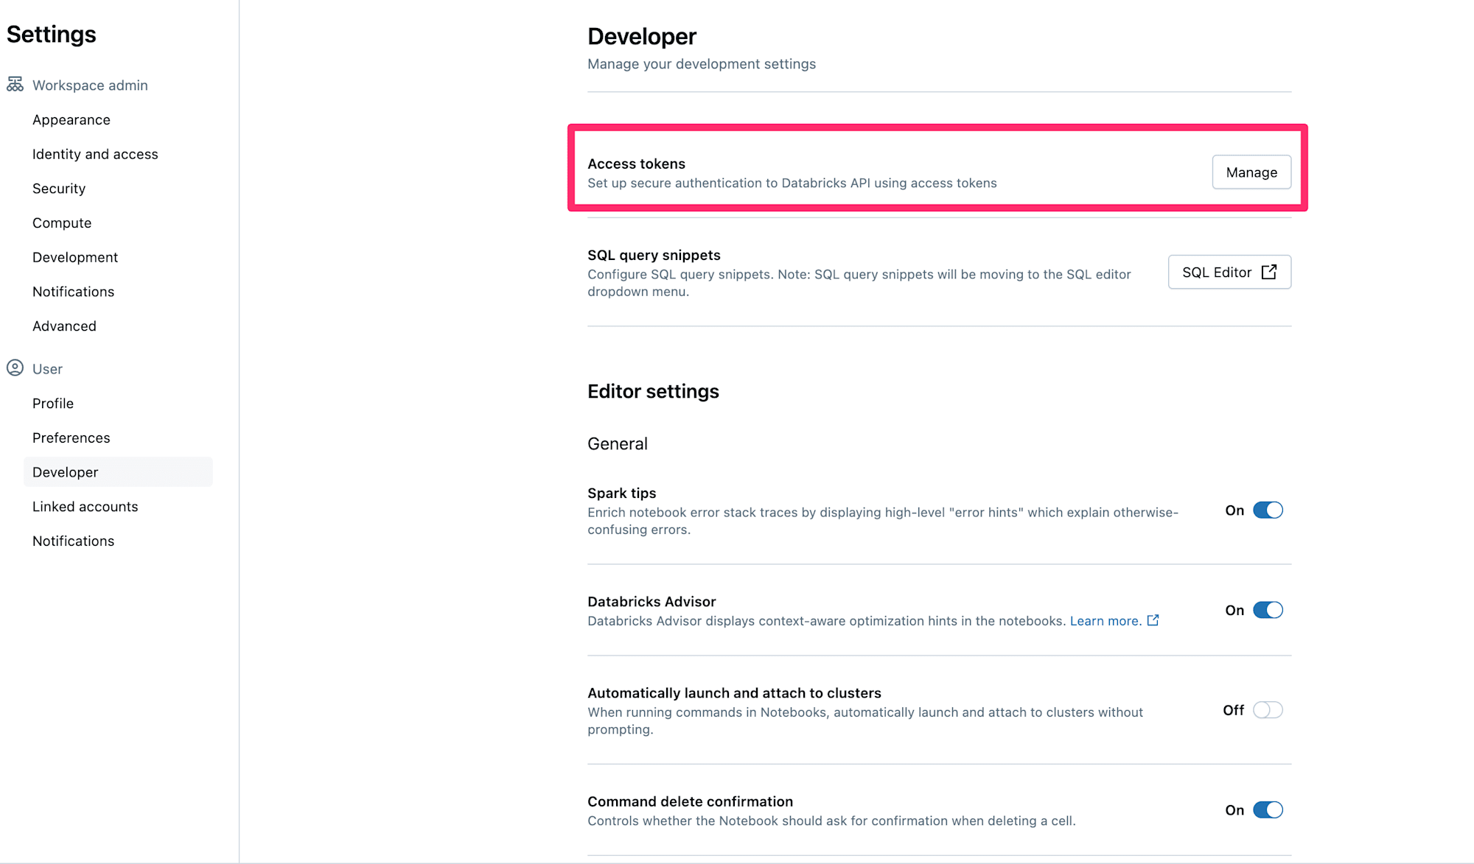Disable the Databricks Advisor toggle
Screen dimensions: 1474x864
(1268, 611)
